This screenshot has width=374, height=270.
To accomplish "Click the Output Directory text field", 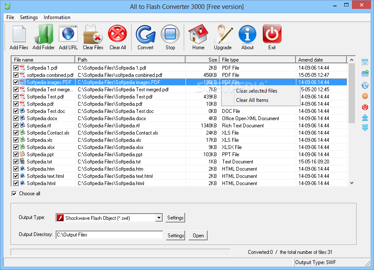I will point(109,235).
